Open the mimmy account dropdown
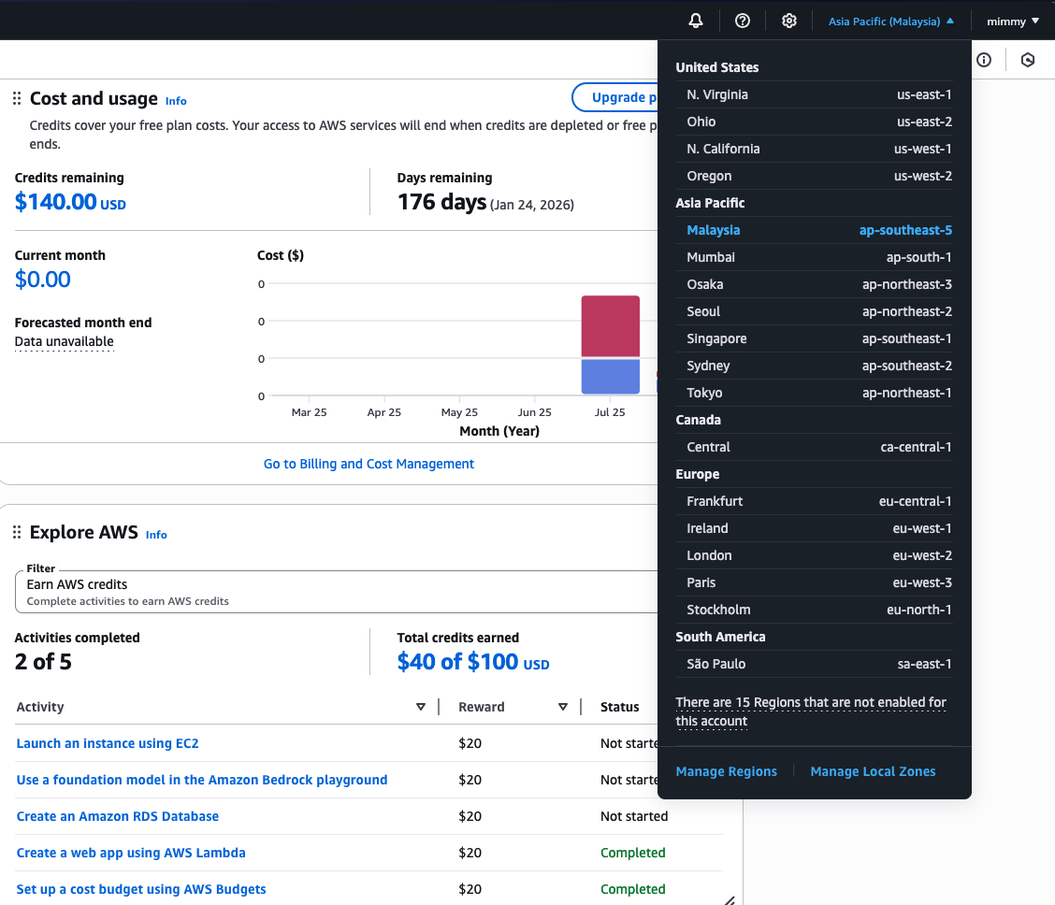This screenshot has width=1055, height=905. (1013, 22)
